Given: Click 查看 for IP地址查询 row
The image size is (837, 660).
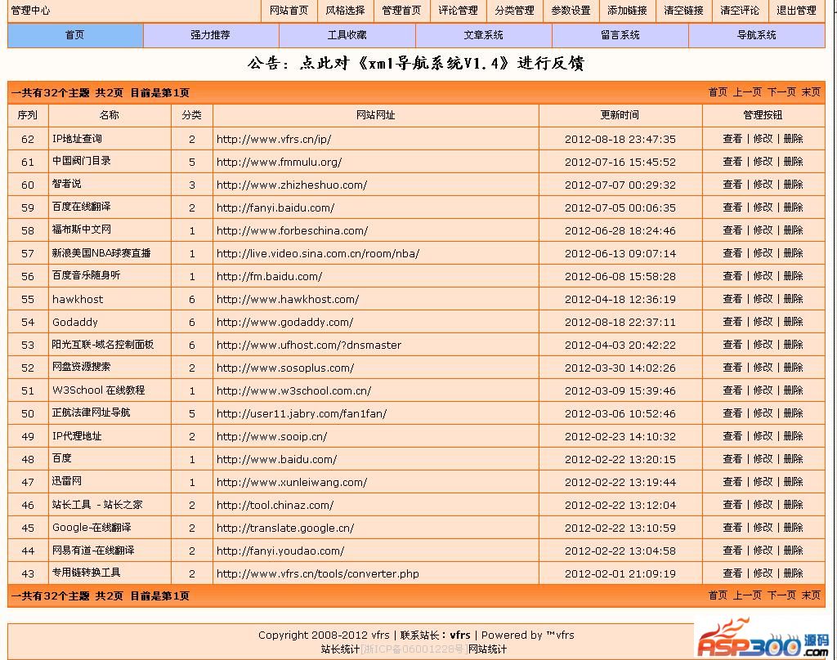Looking at the screenshot, I should coord(732,139).
